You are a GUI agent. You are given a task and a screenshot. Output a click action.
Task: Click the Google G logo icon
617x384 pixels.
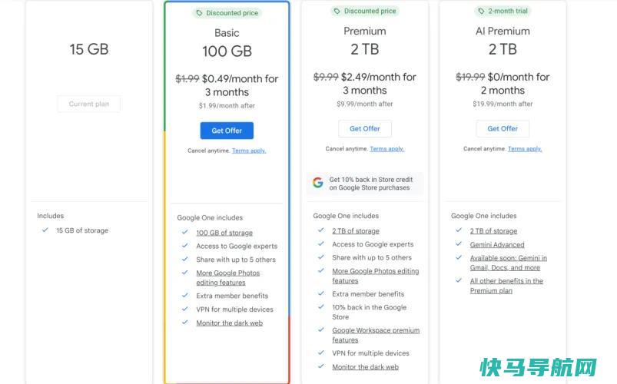pos(318,183)
